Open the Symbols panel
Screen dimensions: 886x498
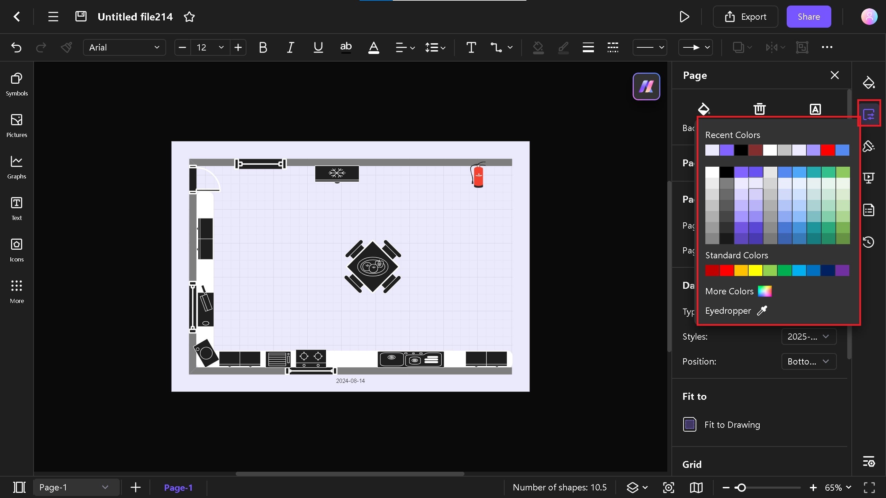click(17, 84)
